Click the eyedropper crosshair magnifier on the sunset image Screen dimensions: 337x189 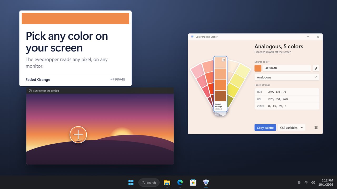(x=78, y=135)
